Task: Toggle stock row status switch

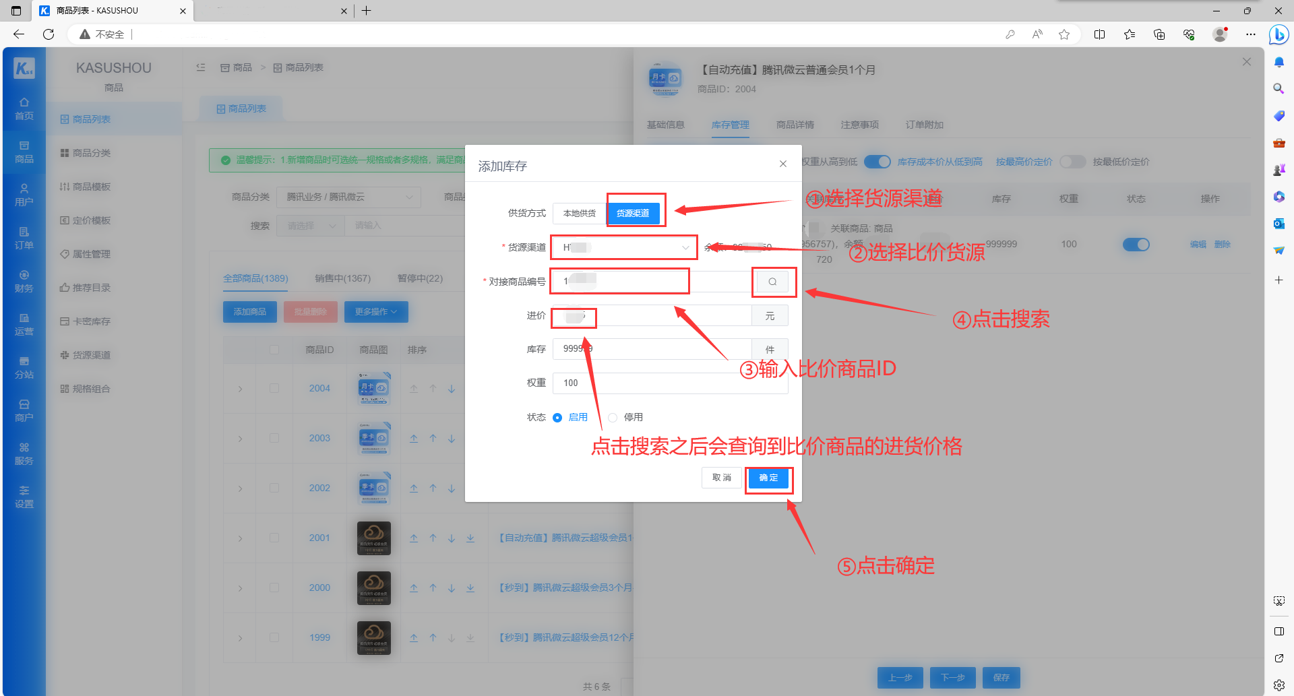Action: point(1136,245)
